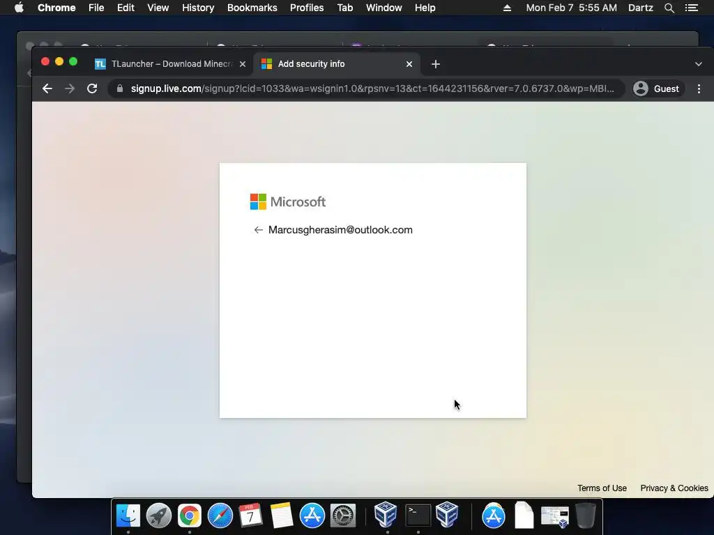
Task: Go back using the browser back arrow
Action: (47, 88)
